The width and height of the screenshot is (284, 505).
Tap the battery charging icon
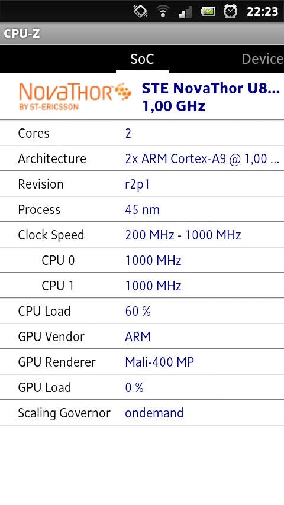click(x=208, y=12)
